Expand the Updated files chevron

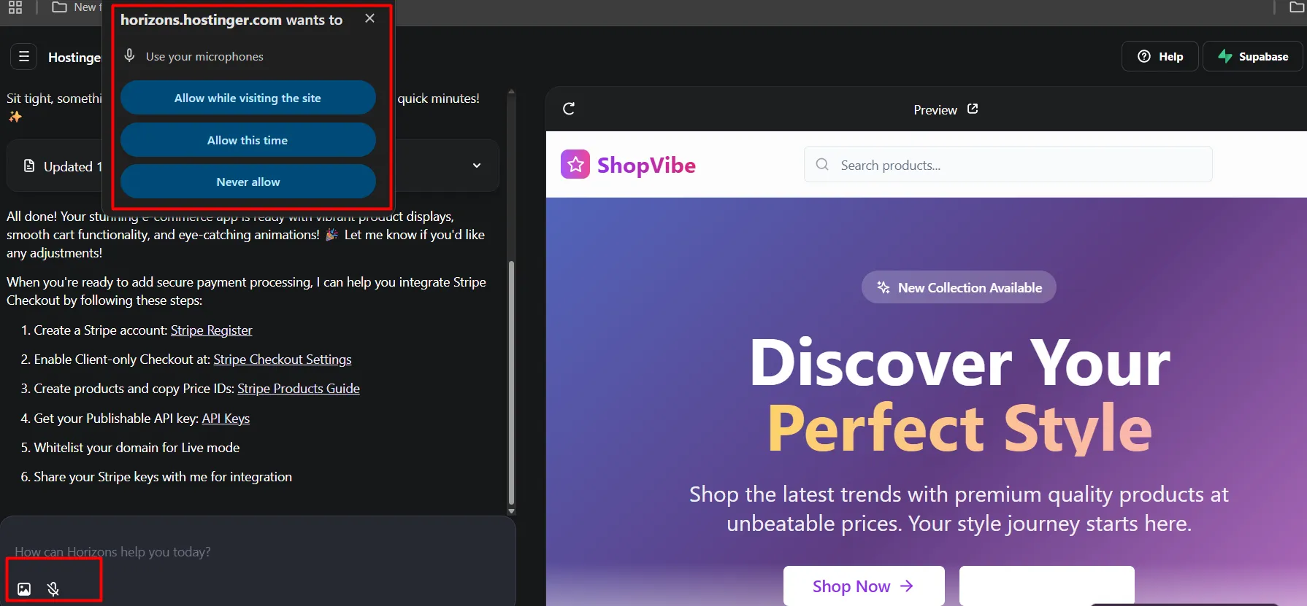coord(477,166)
